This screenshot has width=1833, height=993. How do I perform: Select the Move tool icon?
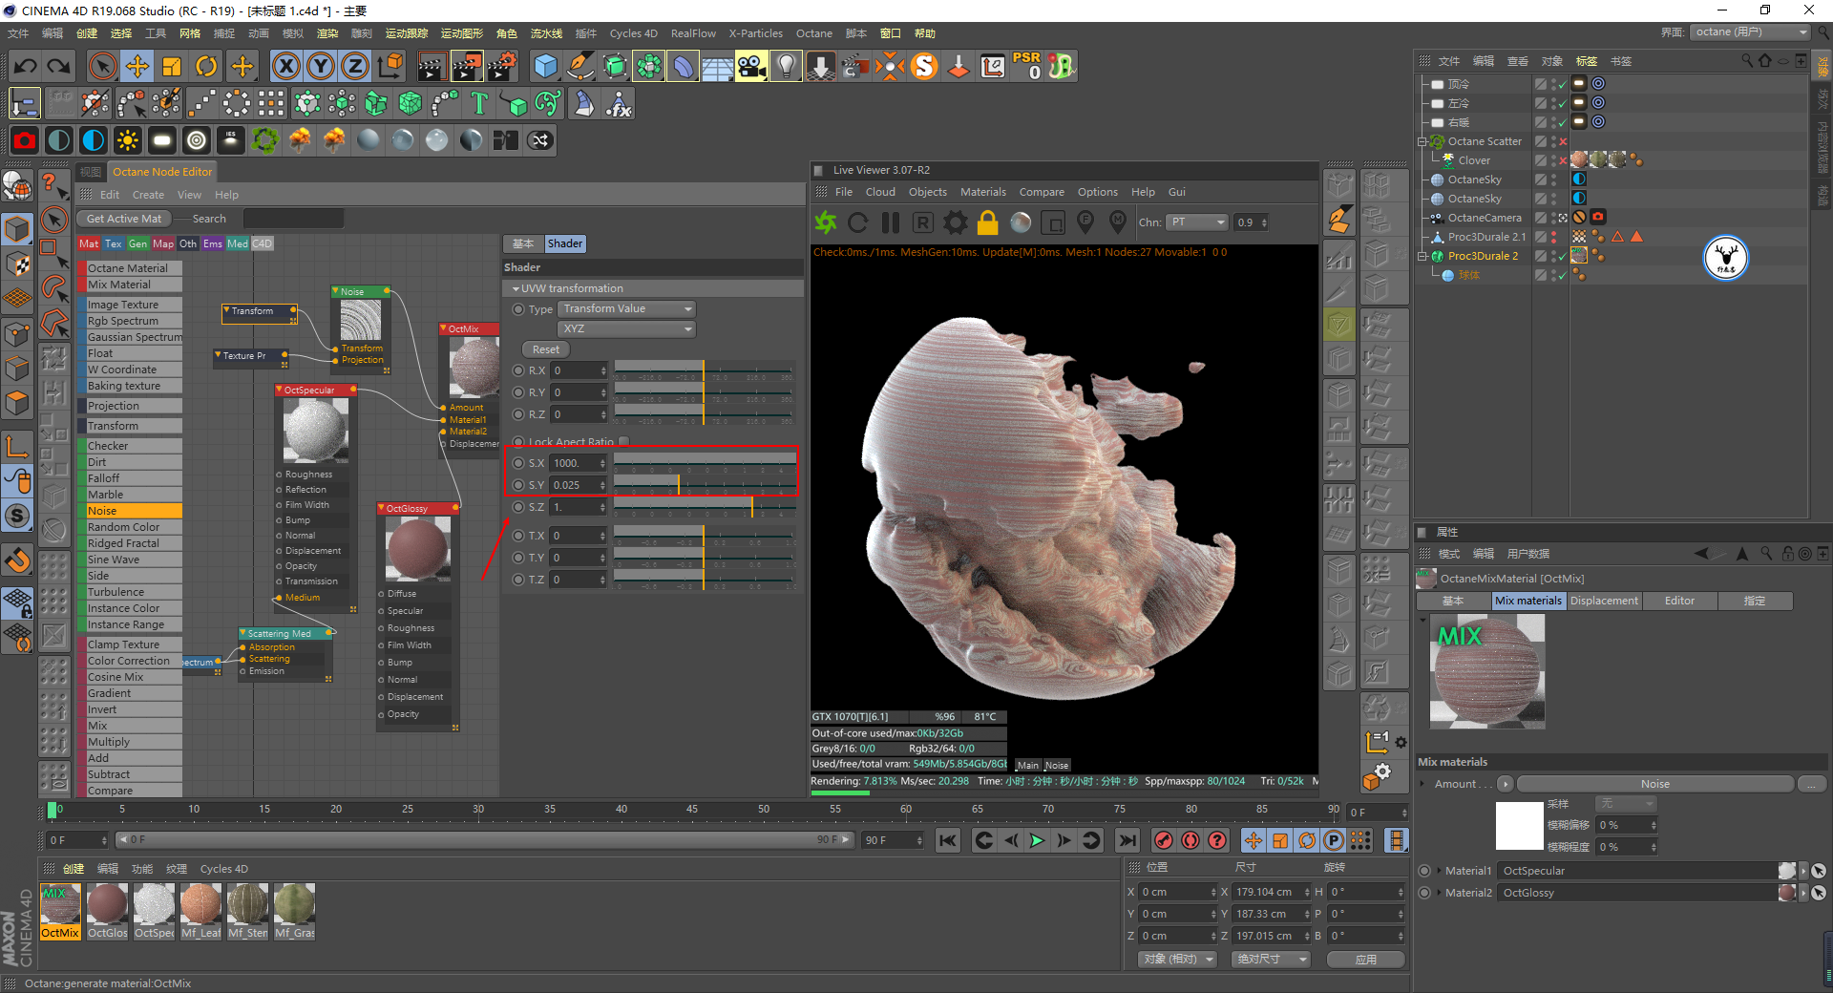(137, 66)
